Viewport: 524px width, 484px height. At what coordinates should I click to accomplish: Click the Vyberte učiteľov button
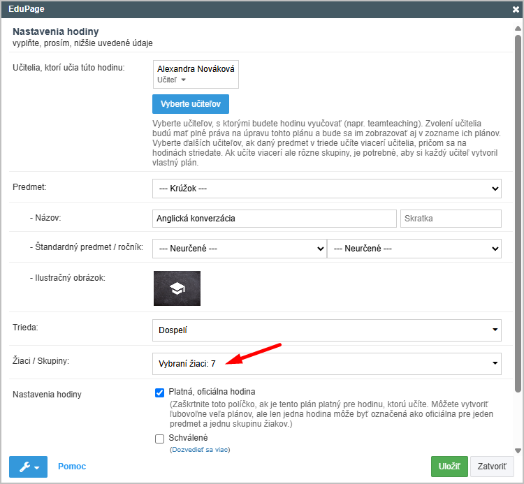click(191, 104)
